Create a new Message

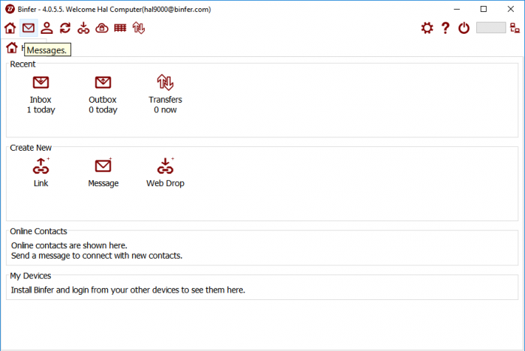click(103, 172)
